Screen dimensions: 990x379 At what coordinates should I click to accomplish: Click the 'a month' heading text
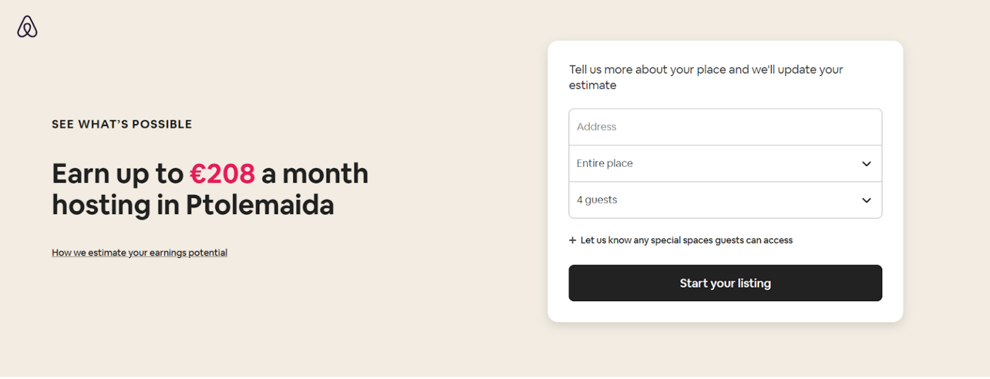[x=315, y=174]
